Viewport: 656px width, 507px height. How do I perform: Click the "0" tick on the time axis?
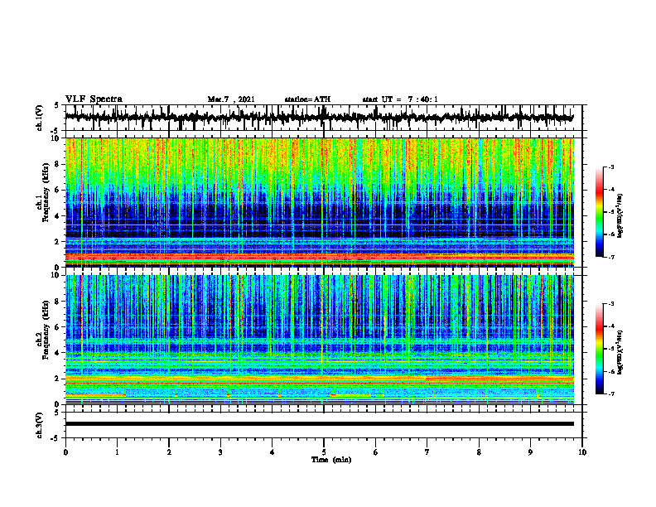tap(65, 452)
